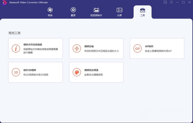Open the feedback chat bubble icon
This screenshot has height=123, width=193.
click(x=165, y=2)
